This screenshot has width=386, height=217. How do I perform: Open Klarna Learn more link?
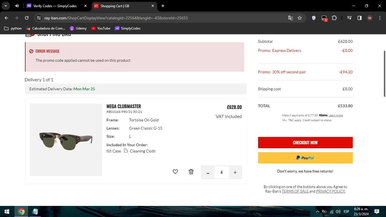[x=336, y=115]
